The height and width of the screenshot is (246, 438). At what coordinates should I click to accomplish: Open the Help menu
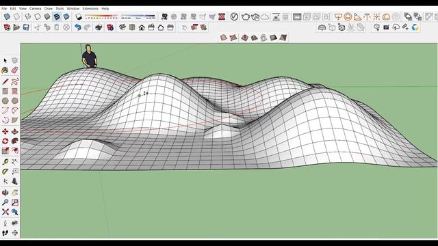pos(105,9)
